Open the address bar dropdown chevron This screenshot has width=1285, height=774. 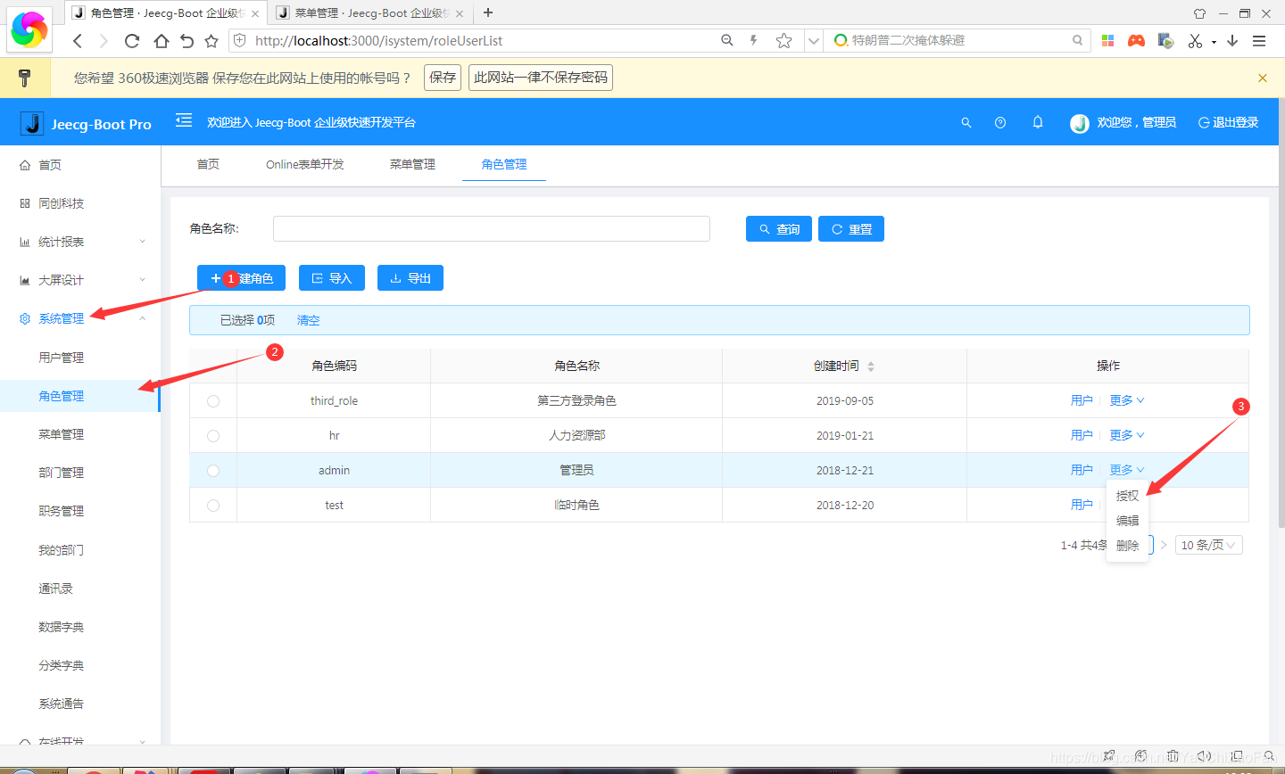pos(813,41)
